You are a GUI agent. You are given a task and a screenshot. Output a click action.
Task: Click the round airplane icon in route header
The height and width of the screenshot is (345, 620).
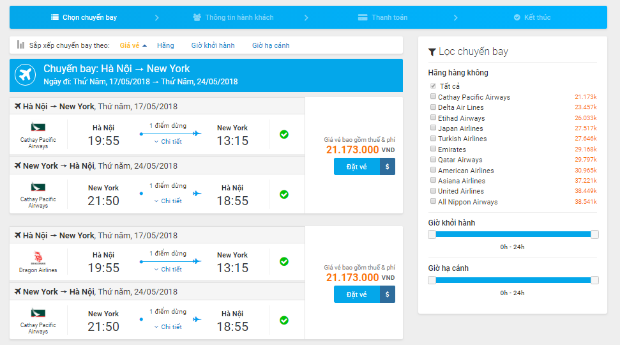click(26, 75)
